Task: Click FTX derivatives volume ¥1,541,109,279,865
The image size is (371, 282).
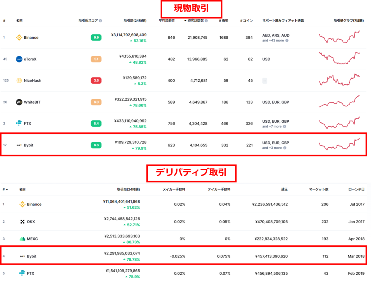Action: [122, 271]
